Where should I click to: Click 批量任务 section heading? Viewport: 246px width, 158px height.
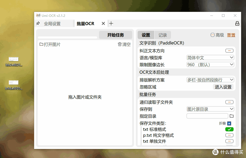tap(148, 94)
